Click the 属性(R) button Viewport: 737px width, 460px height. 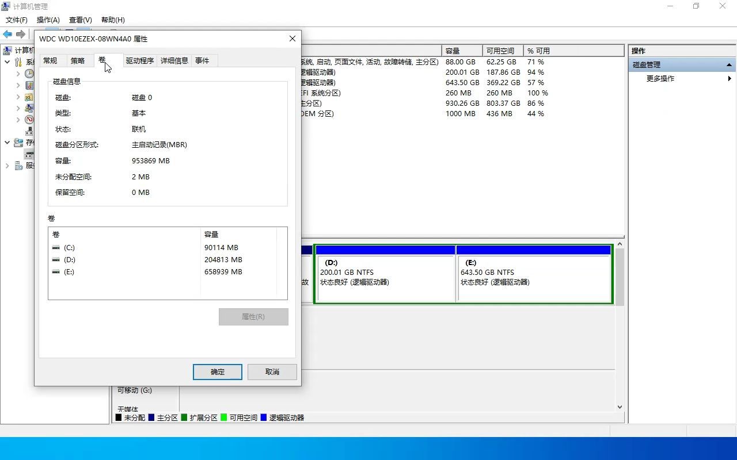253,317
